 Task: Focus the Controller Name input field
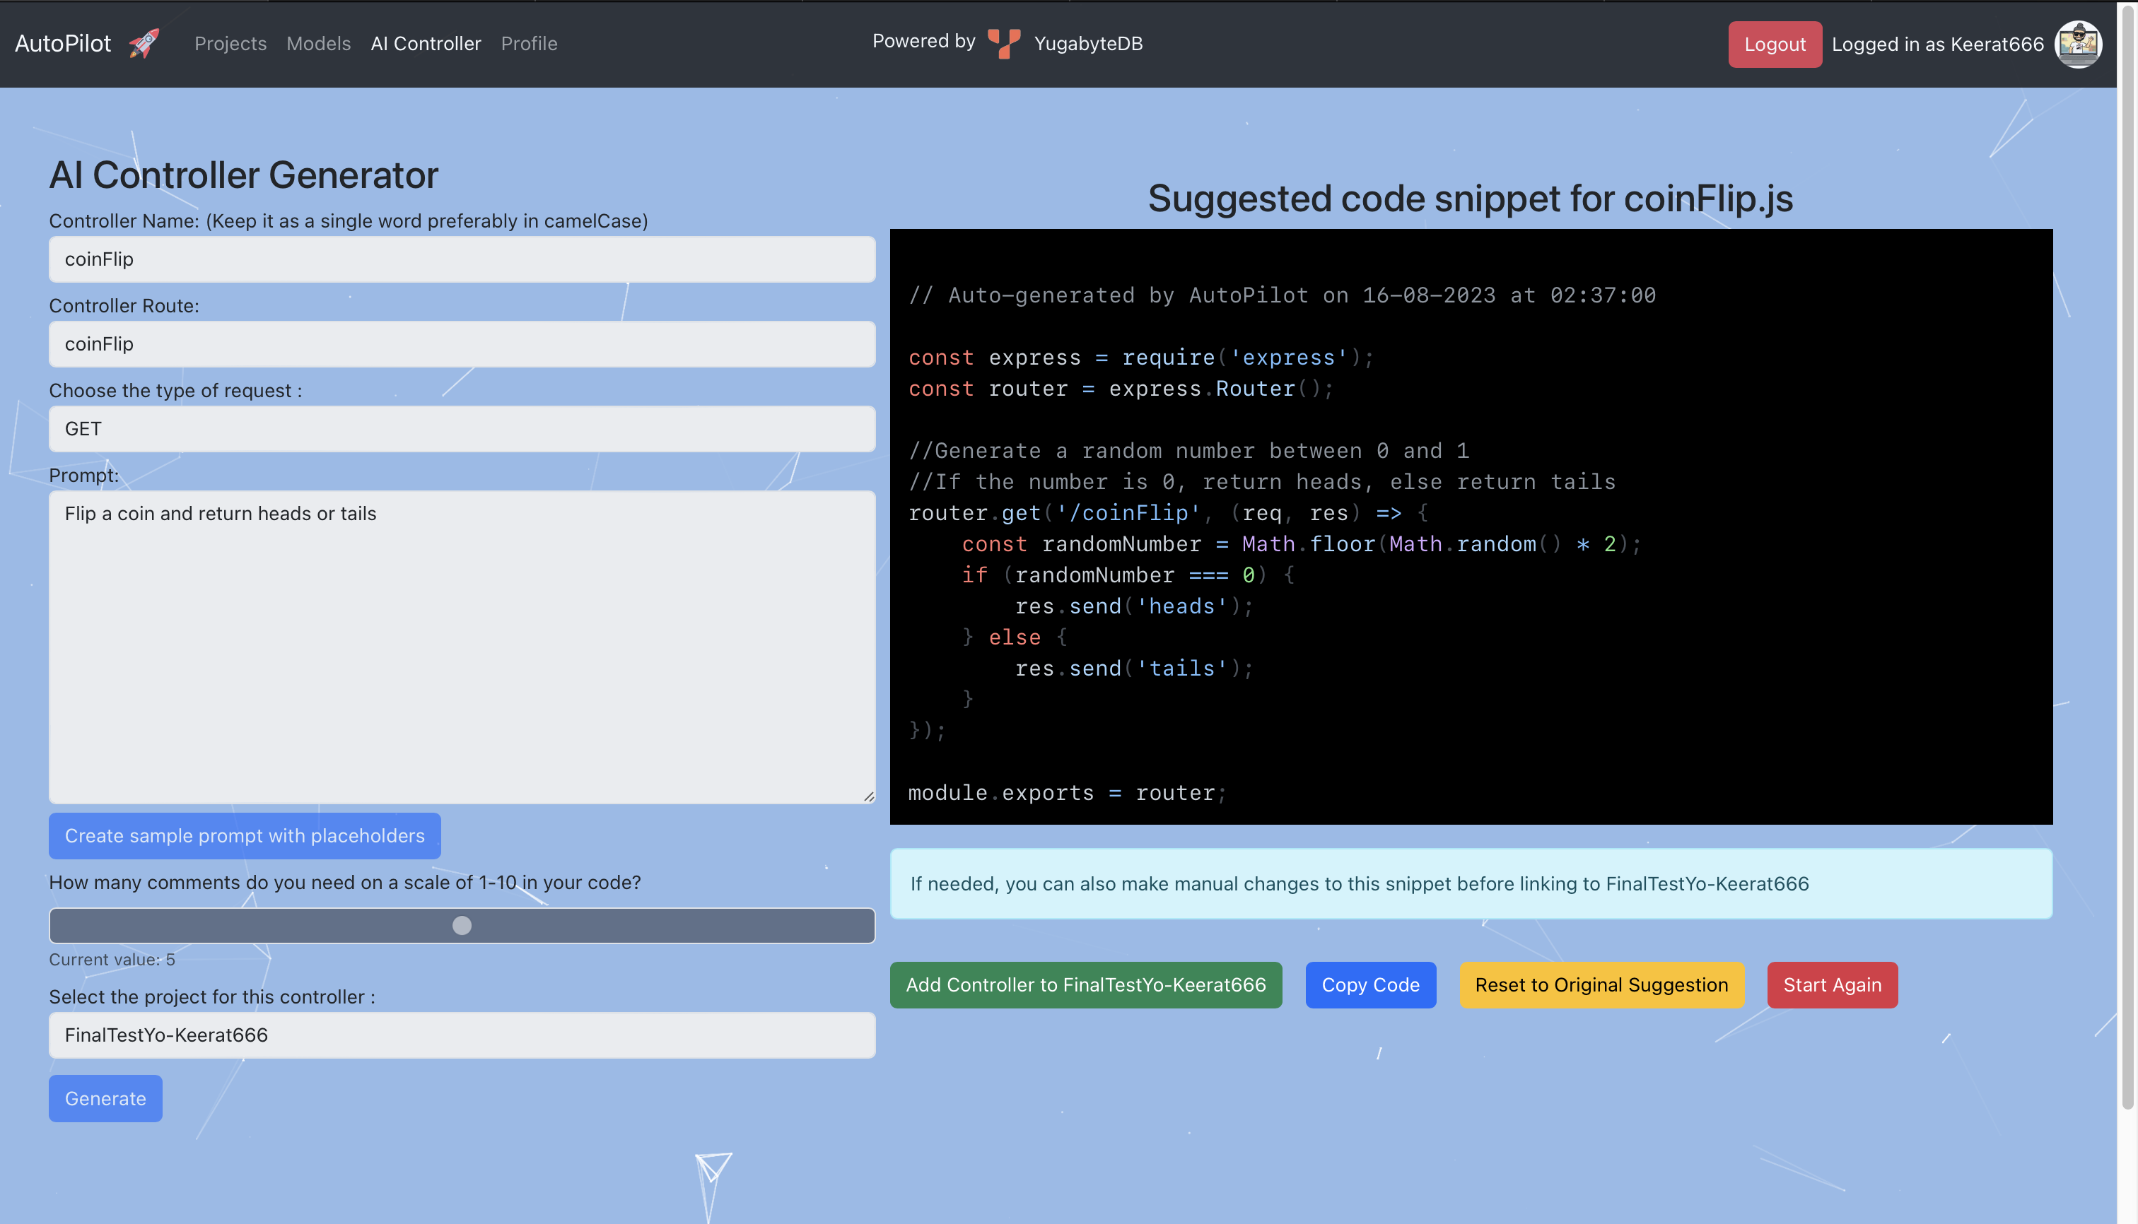point(461,259)
